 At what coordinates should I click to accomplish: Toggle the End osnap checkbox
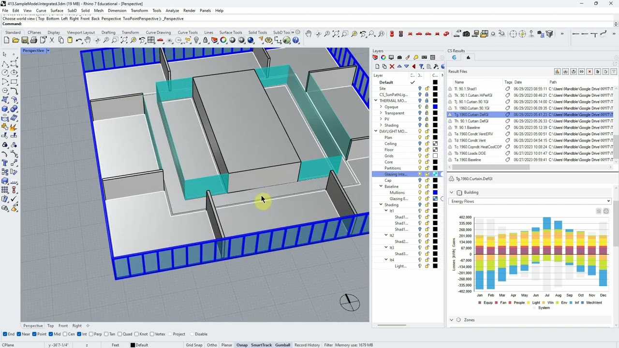pos(5,334)
